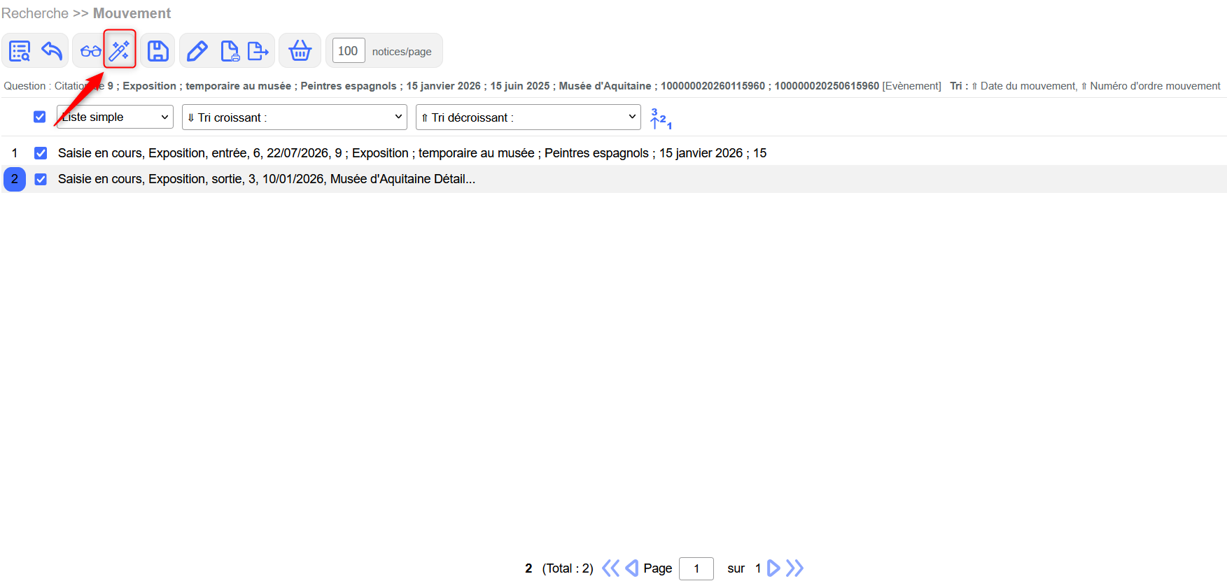Click the pencil edit icon
The width and height of the screenshot is (1227, 588).
pos(197,51)
